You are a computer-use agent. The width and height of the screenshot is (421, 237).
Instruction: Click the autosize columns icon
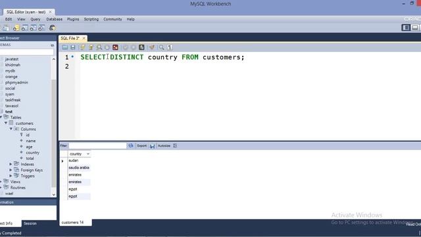(175, 145)
